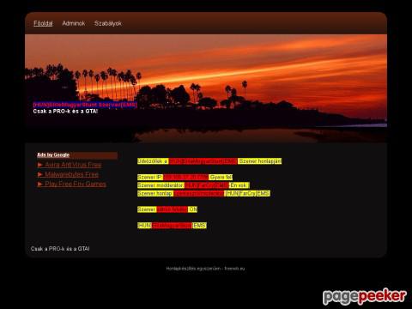Click the arrow icon beside Play Free City Games
This screenshot has width=412, height=309.
click(40, 185)
